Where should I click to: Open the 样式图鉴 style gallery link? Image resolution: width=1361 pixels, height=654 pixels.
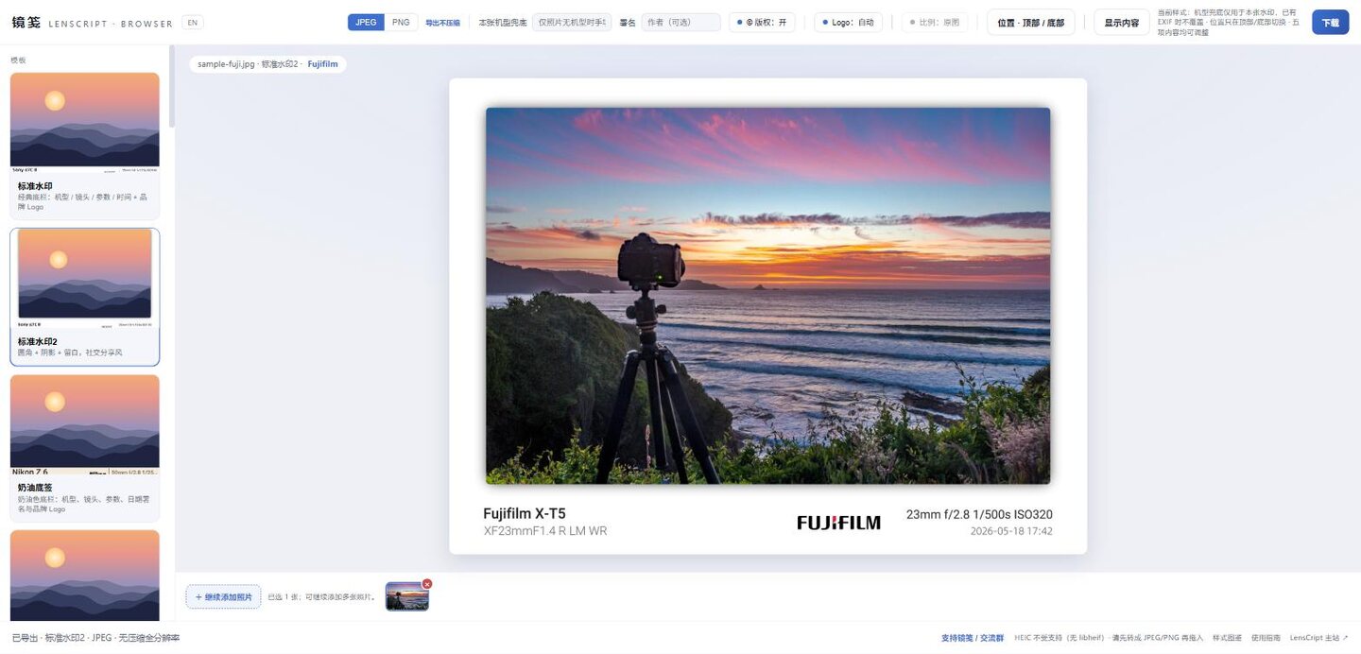pyautogui.click(x=1227, y=638)
